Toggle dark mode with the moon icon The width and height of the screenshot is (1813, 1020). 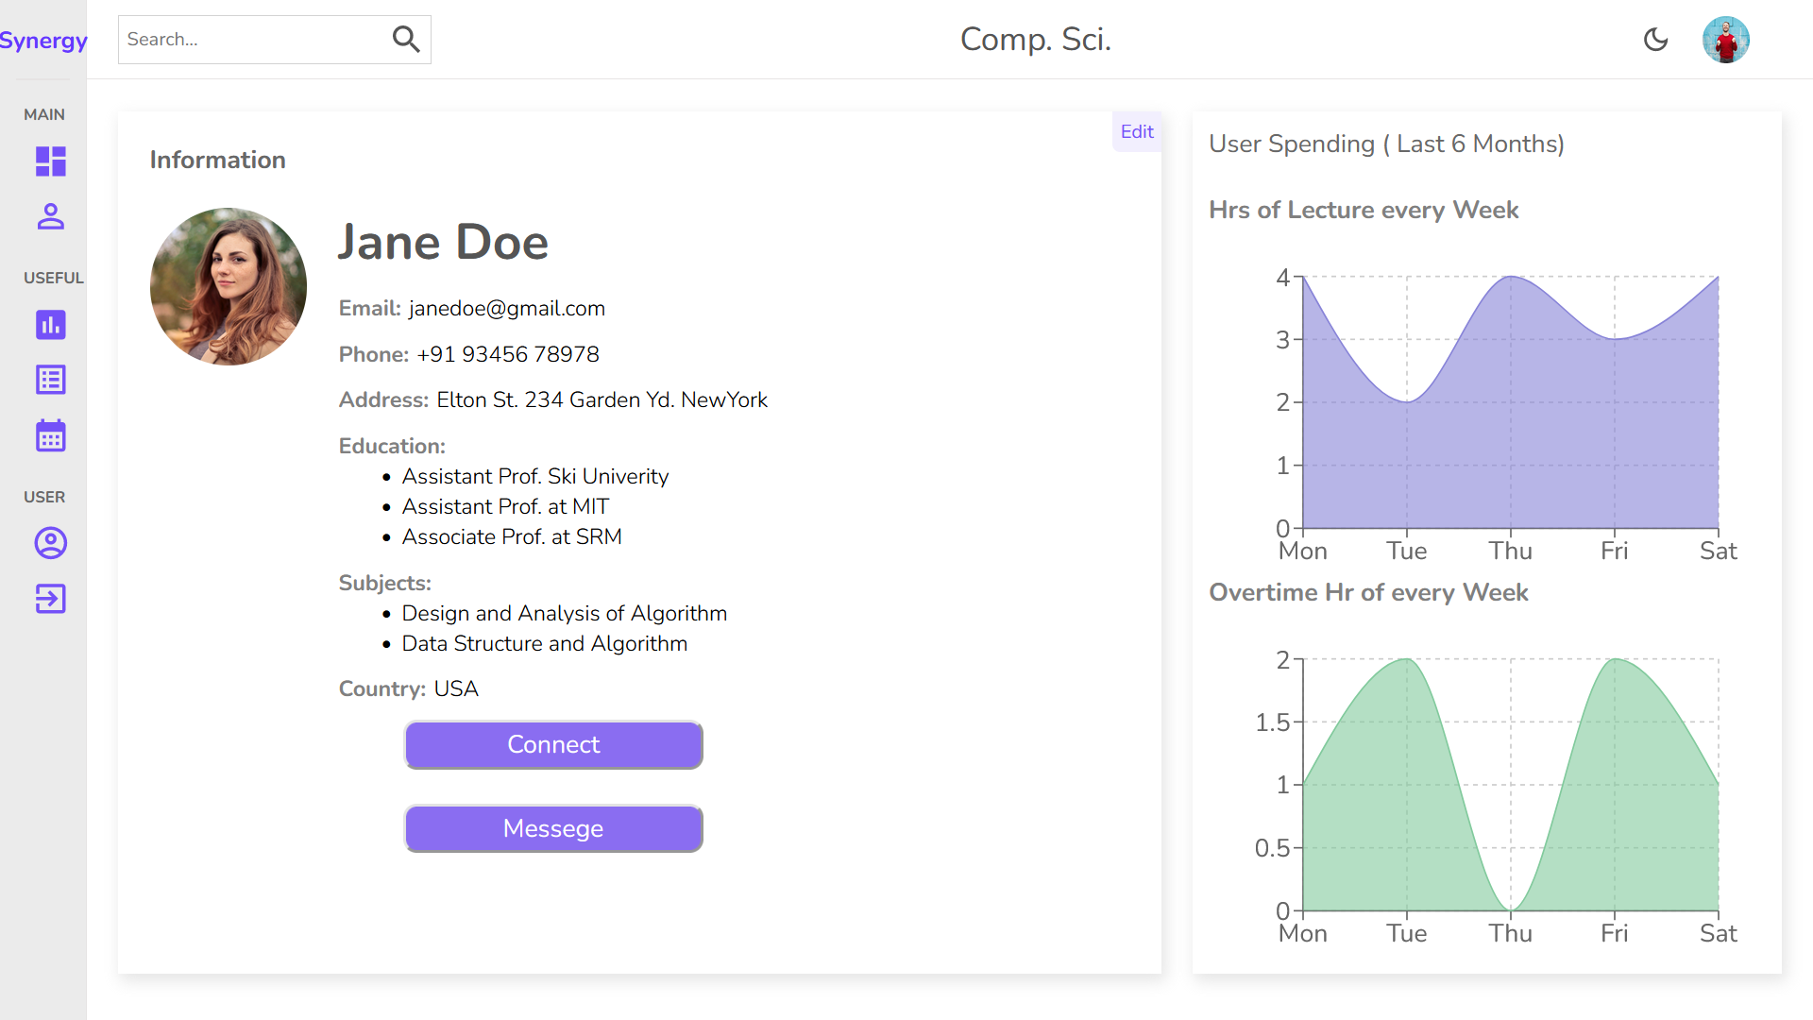[1655, 40]
